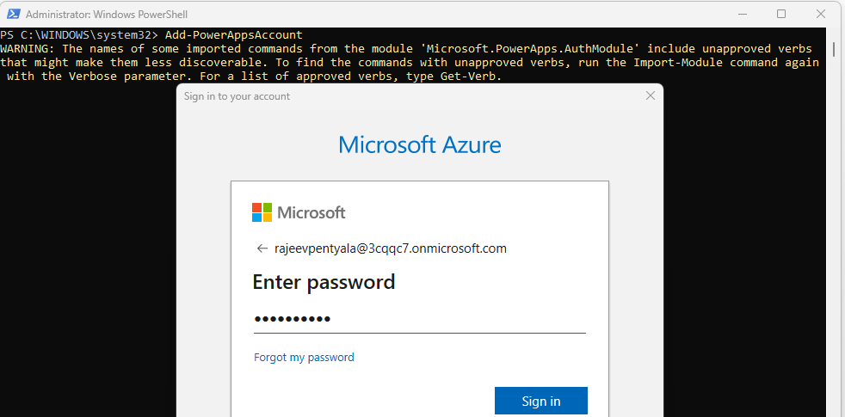Click the Microsoft four-square logo

tap(262, 212)
